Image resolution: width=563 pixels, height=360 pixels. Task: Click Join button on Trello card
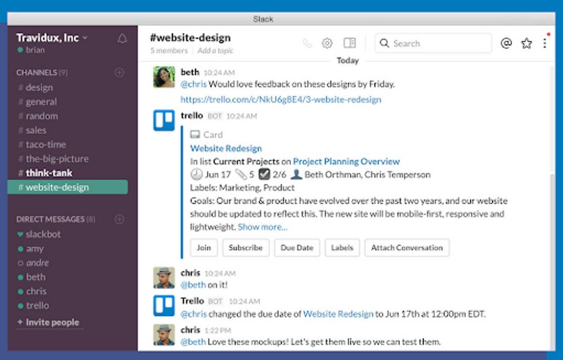204,247
